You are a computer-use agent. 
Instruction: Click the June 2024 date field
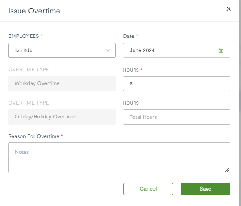pyautogui.click(x=177, y=50)
